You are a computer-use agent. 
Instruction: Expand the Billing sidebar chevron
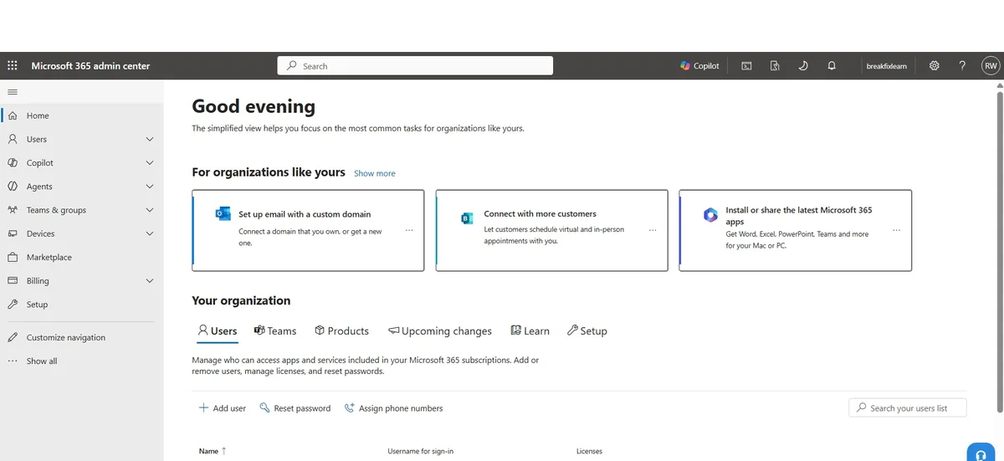click(150, 280)
